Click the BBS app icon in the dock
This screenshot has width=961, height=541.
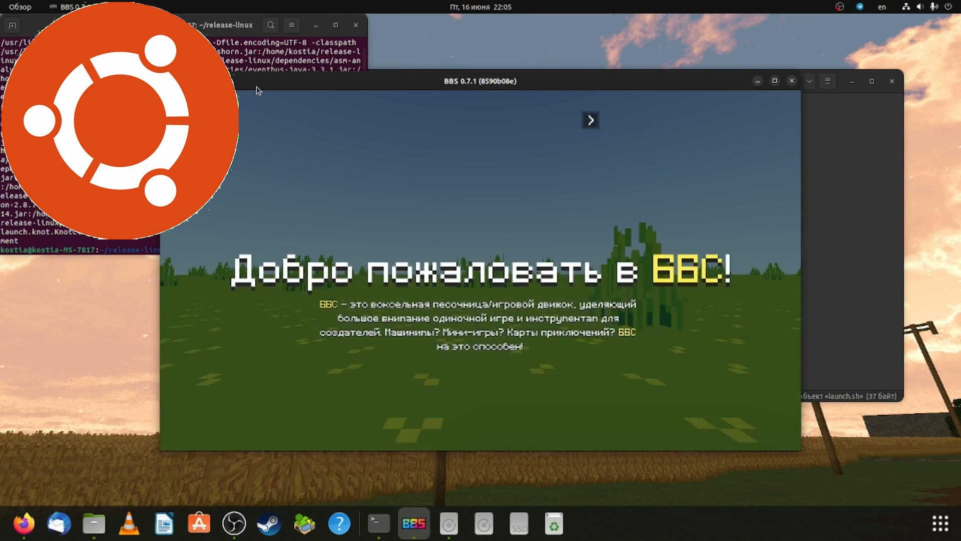click(x=414, y=523)
